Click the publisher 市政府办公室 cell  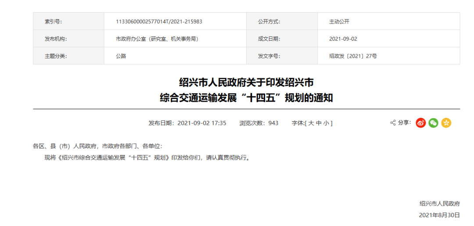157,39
